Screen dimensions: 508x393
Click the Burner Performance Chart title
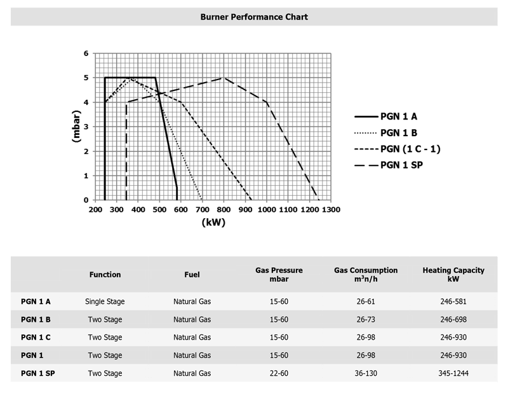254,17
